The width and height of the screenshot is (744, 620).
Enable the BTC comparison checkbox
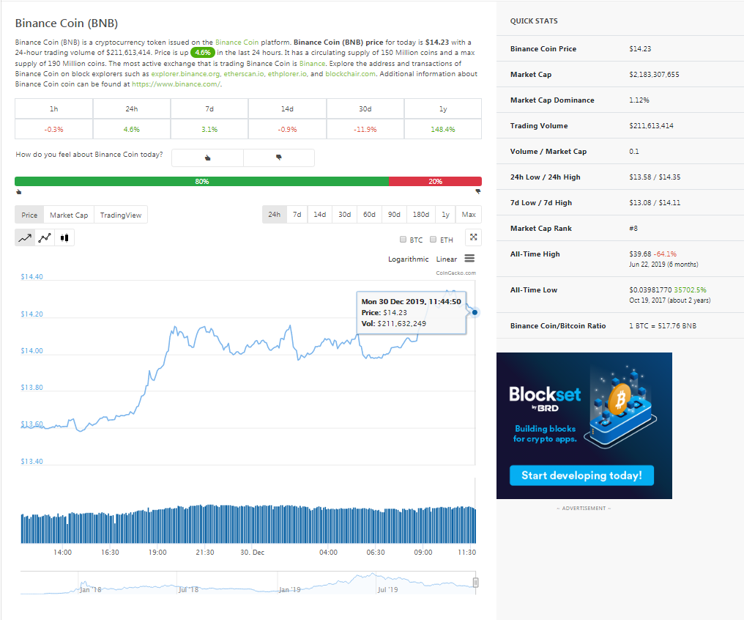(403, 239)
